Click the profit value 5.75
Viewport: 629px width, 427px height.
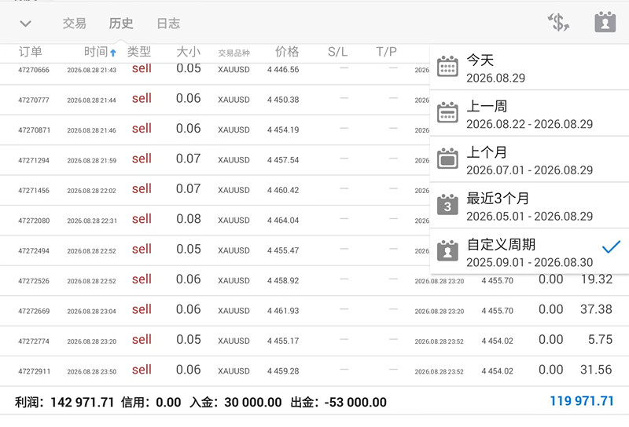tap(600, 340)
